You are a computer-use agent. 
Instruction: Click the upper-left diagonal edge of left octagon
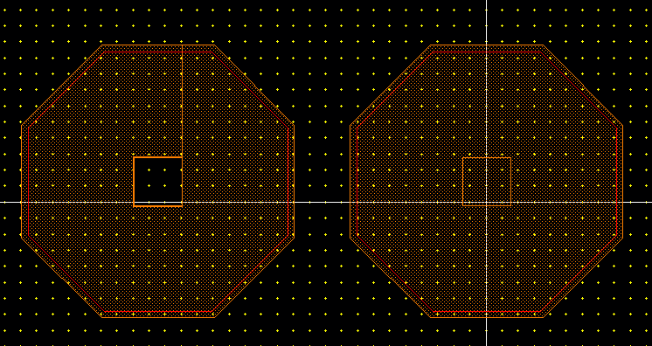point(61,85)
